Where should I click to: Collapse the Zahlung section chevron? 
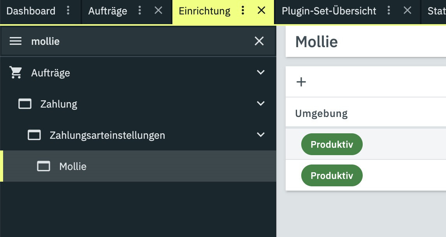point(261,103)
